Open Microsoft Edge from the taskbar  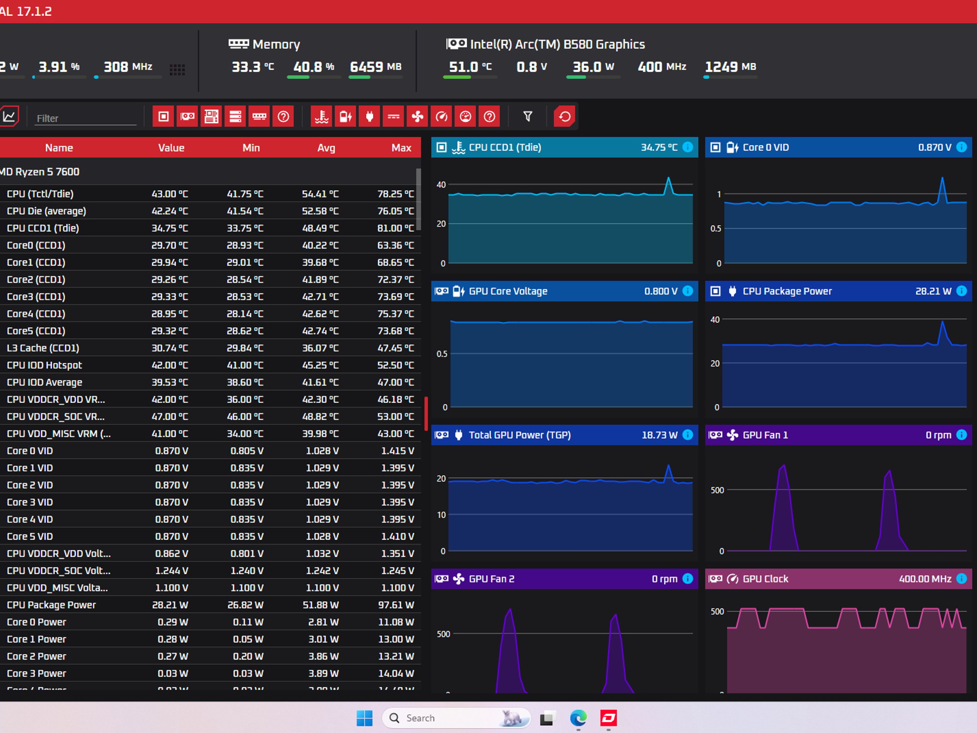578,718
